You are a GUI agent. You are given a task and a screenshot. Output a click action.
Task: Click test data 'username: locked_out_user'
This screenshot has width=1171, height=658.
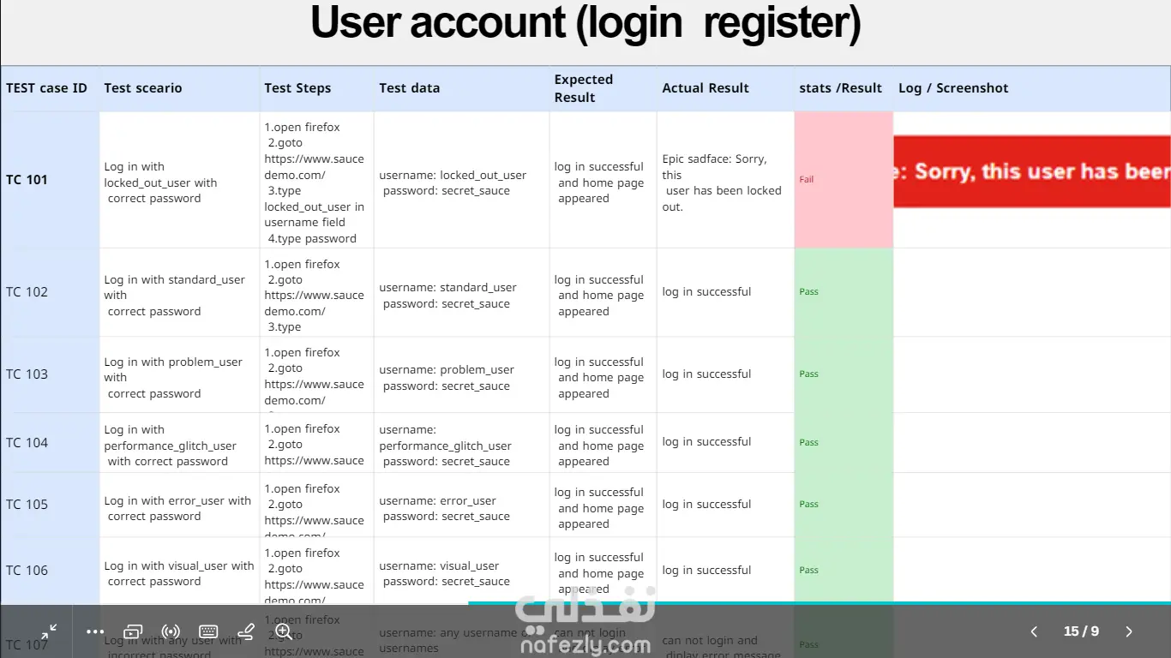tap(453, 176)
